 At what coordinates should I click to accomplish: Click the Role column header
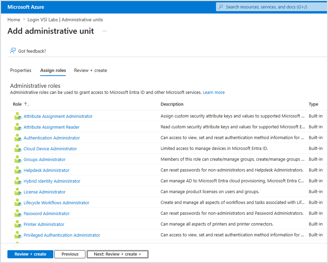pos(17,104)
